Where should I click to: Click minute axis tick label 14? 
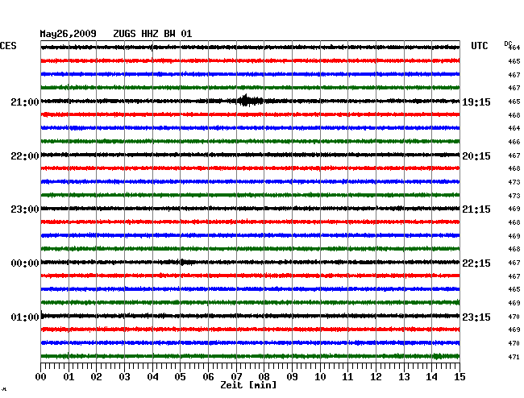tap(431, 376)
